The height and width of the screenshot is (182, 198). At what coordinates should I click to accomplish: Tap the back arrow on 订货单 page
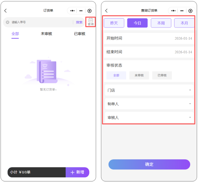tap(5, 11)
